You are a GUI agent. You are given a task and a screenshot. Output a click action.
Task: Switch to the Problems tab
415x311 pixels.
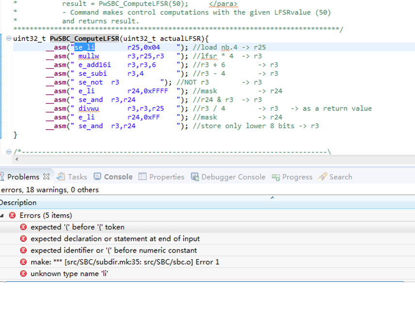[x=23, y=177]
